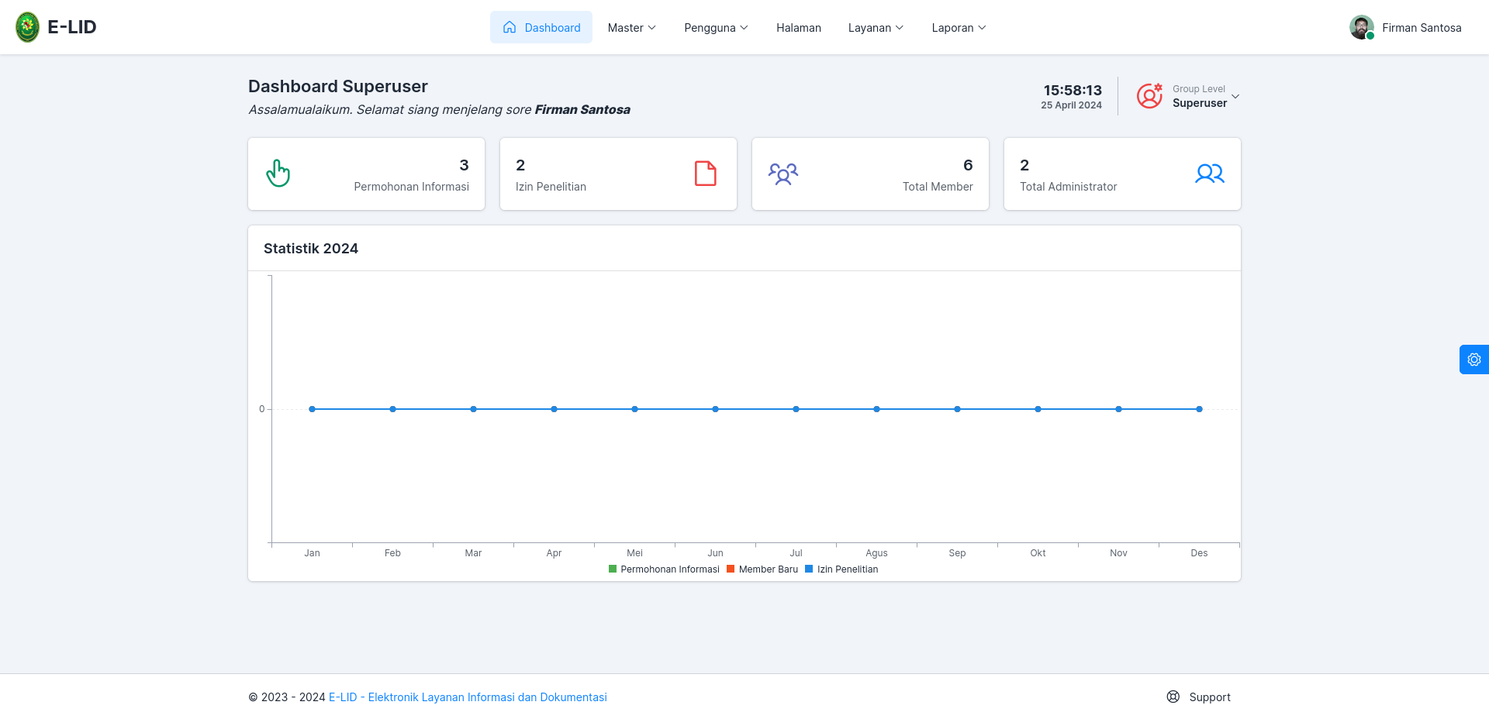This screenshot has width=1489, height=719.
Task: Expand the Pengguna dropdown menu
Action: pyautogui.click(x=716, y=27)
